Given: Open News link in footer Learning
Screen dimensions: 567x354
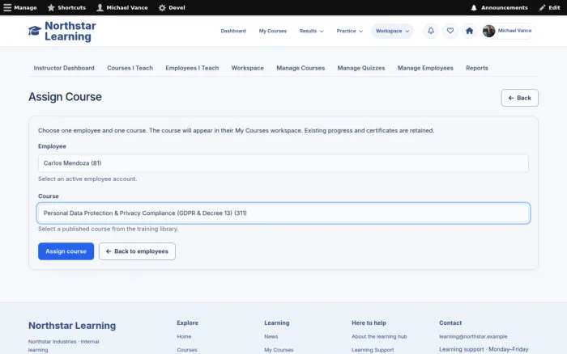Looking at the screenshot, I should [271, 336].
